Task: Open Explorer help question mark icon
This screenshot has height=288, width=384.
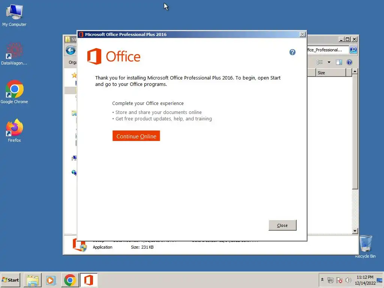Action: tap(349, 62)
